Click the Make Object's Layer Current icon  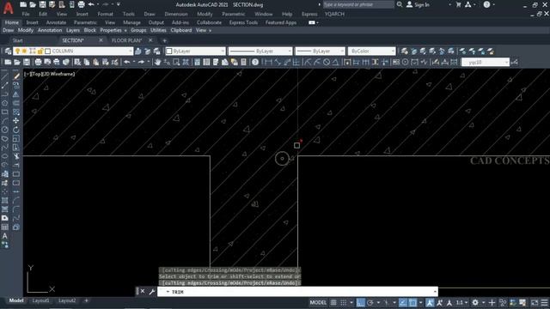138,51
